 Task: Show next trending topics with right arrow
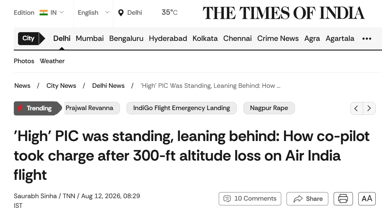pos(369,108)
